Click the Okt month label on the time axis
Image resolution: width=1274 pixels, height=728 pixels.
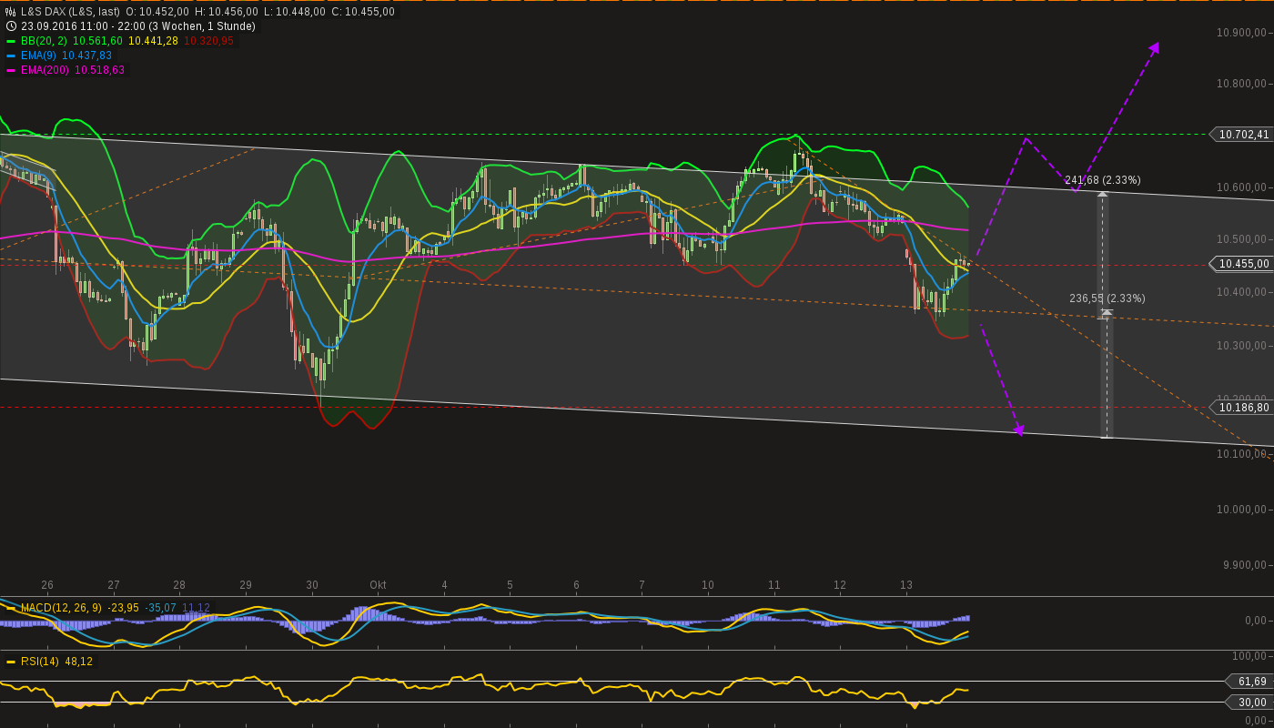coord(378,585)
